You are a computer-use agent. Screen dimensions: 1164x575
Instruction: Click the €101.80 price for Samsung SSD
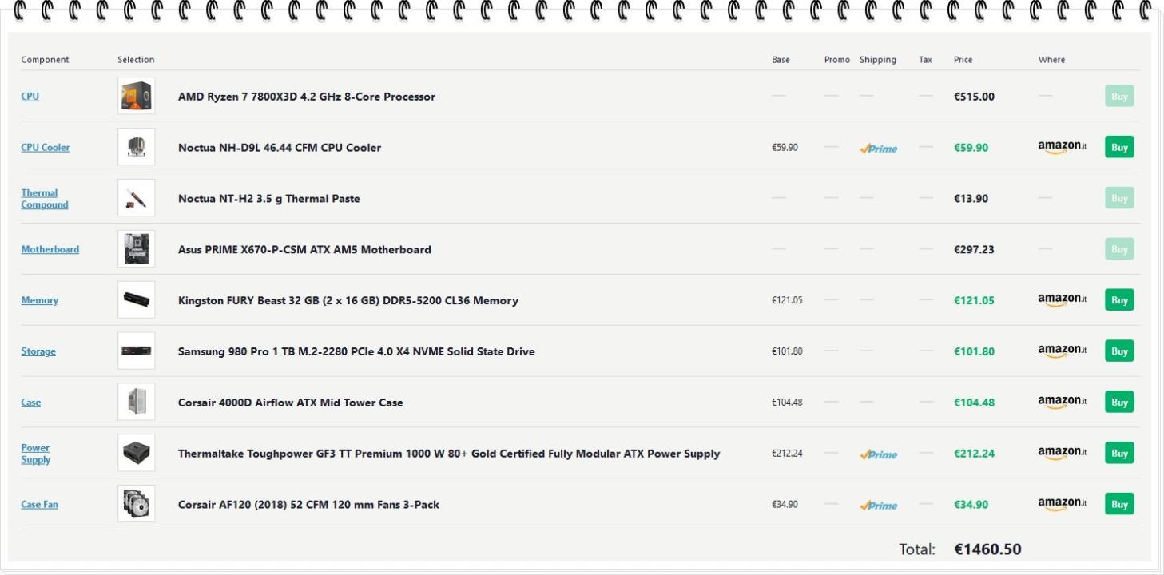(x=974, y=351)
